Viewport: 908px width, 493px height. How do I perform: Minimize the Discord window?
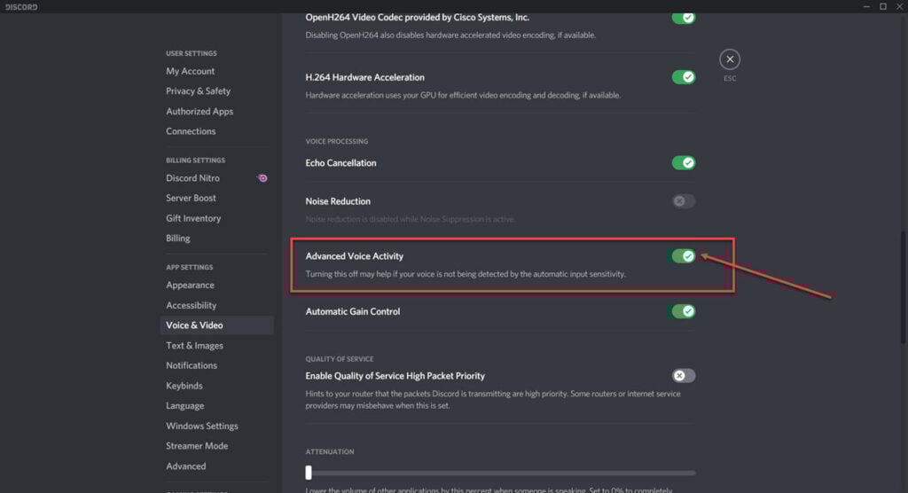coord(866,6)
